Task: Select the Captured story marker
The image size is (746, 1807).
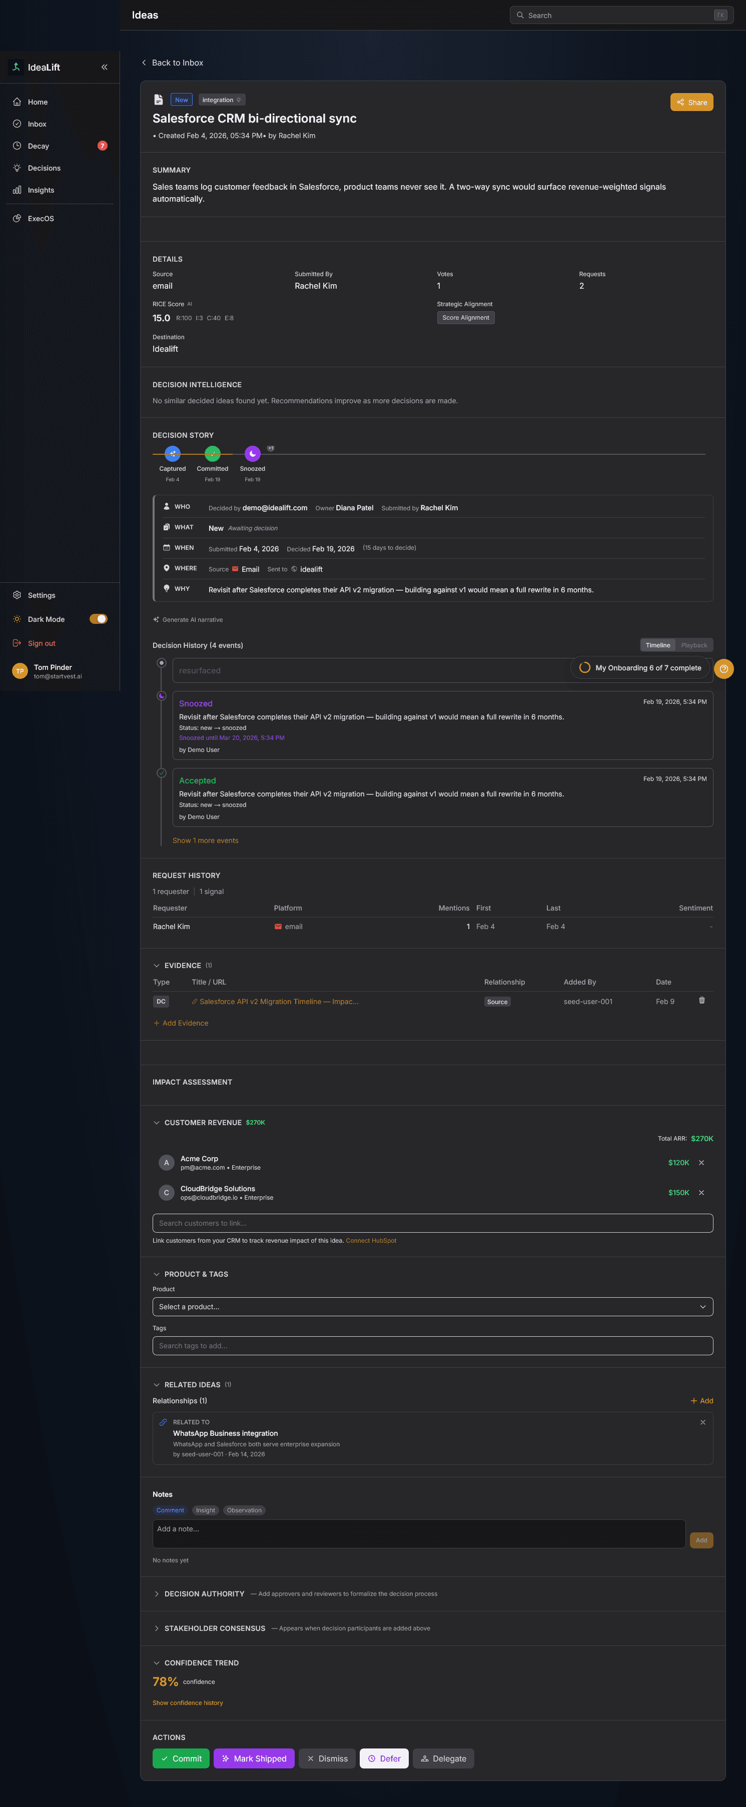Action: [173, 454]
